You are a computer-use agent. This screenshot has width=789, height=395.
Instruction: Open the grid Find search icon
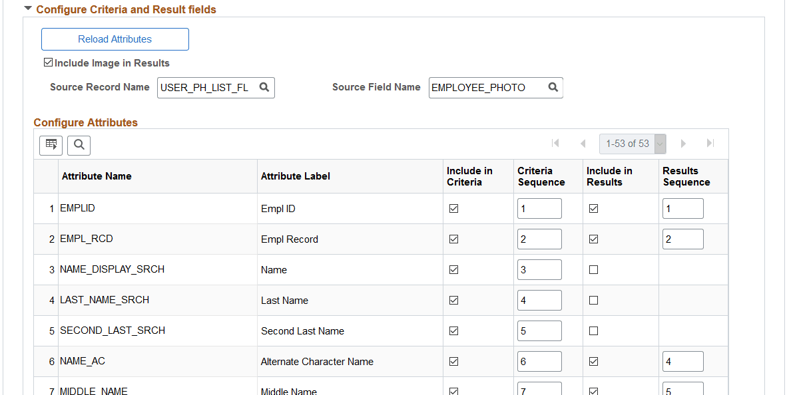point(79,145)
